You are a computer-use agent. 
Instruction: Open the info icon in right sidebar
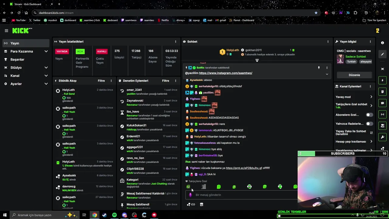(382, 43)
